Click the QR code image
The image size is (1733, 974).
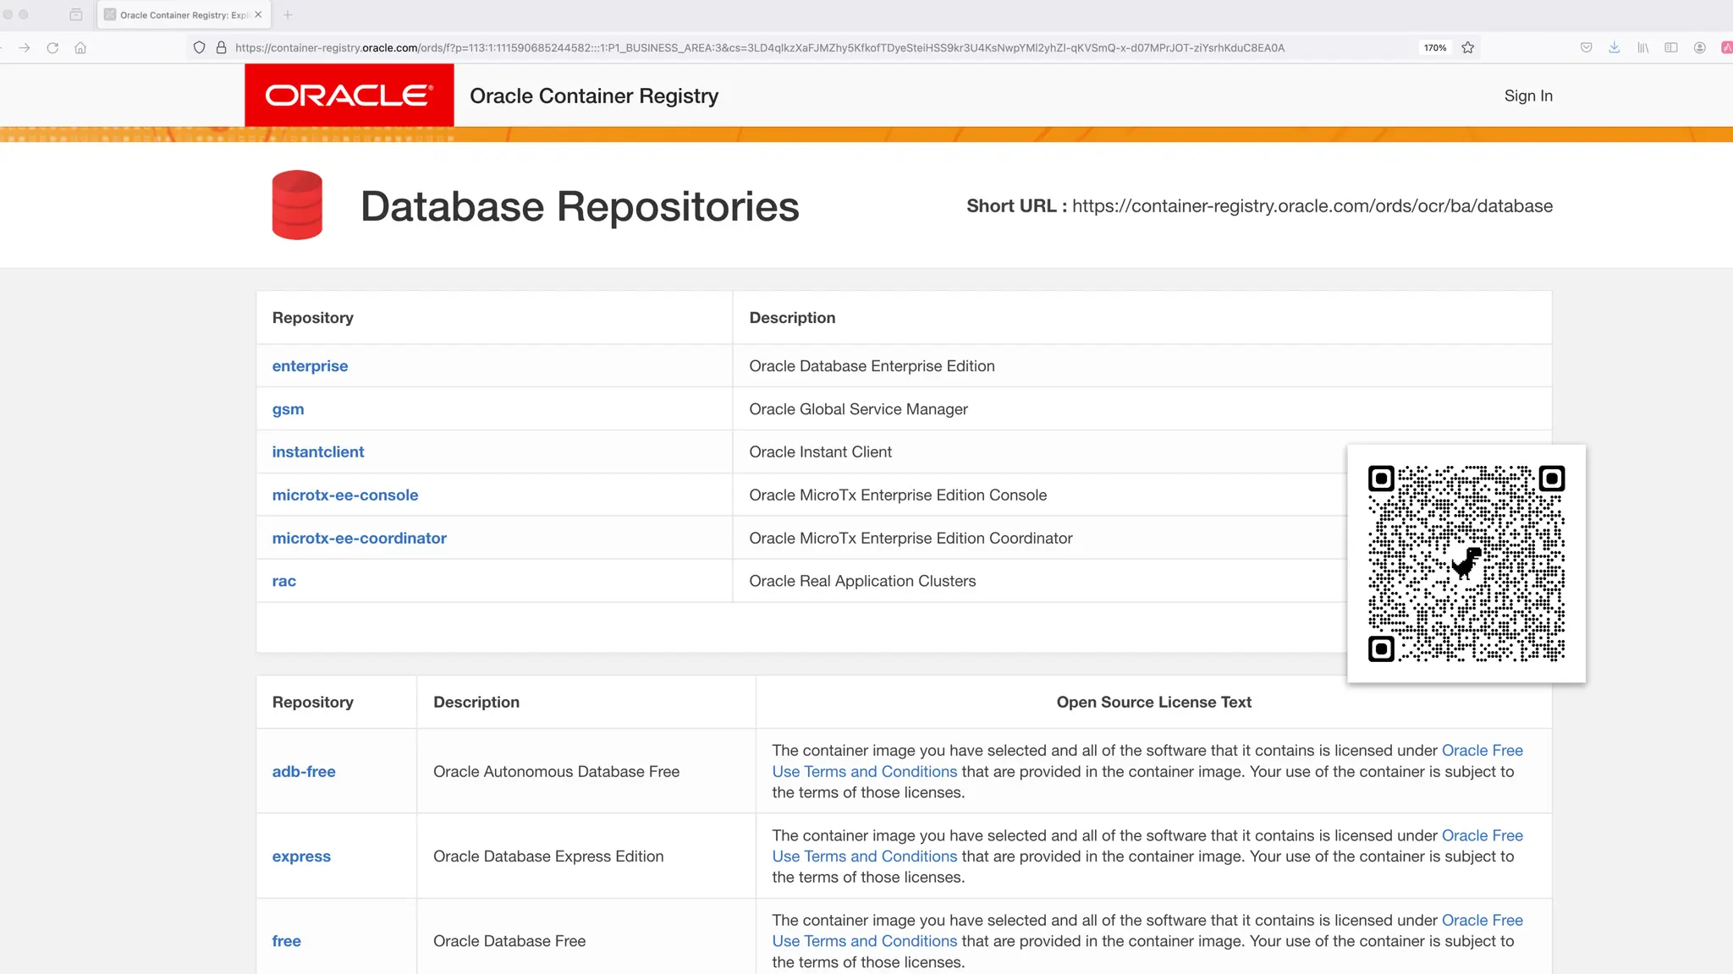(1466, 563)
